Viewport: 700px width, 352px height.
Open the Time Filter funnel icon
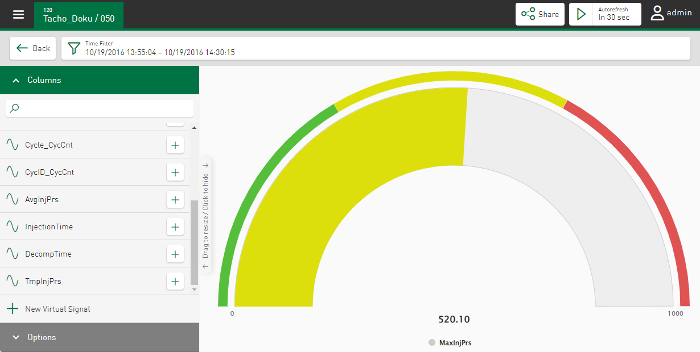pos(74,48)
